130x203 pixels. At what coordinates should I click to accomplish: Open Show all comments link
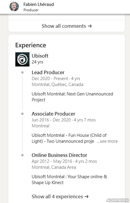tap(67, 26)
